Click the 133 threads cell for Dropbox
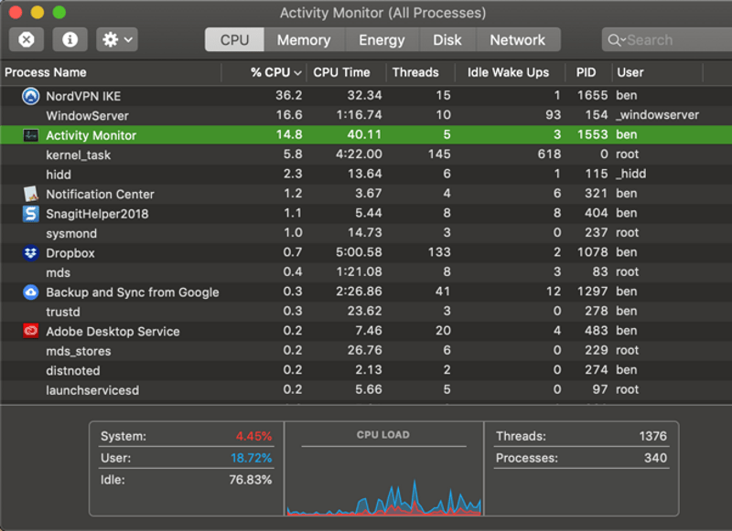The width and height of the screenshot is (732, 531). coord(439,252)
